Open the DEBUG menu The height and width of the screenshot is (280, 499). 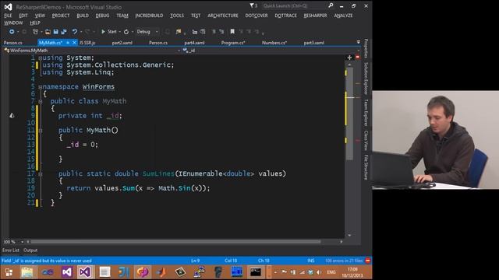pyautogui.click(x=102, y=16)
